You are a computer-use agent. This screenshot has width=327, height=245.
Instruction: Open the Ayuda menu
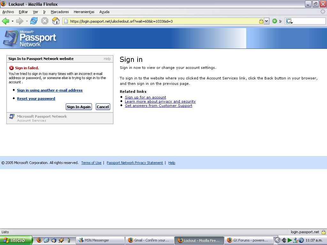pos(104,12)
